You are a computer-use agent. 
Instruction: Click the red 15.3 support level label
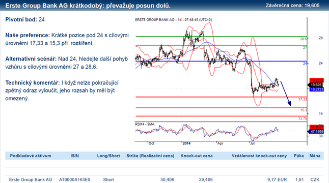pos(304,110)
